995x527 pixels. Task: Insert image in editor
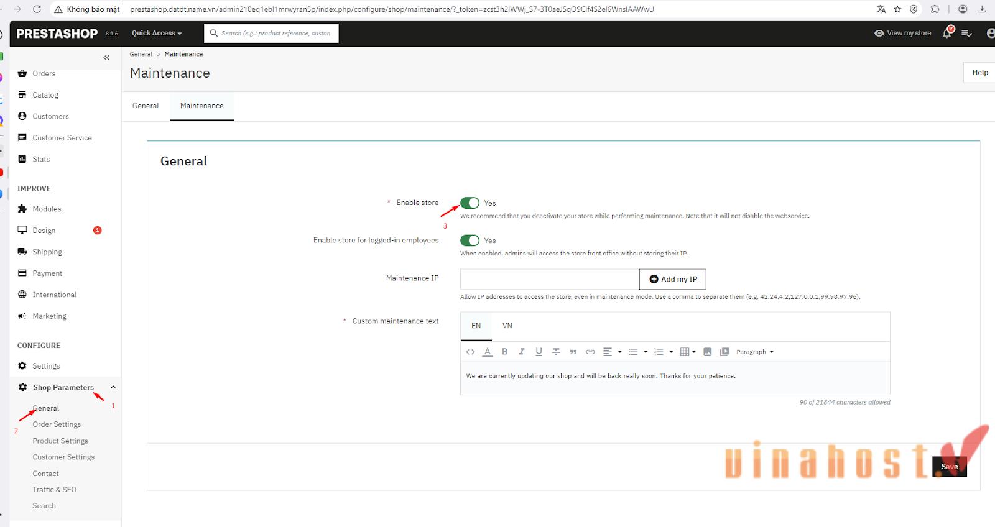pos(707,352)
